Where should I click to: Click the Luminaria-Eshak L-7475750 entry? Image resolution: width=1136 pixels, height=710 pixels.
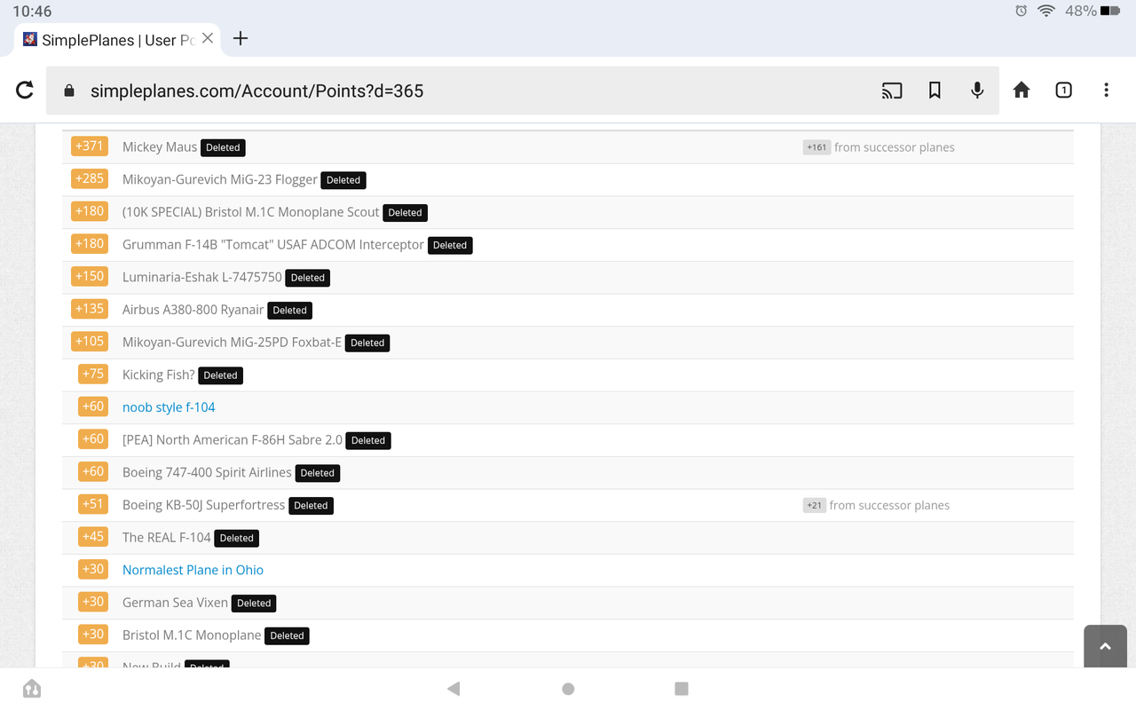point(202,277)
